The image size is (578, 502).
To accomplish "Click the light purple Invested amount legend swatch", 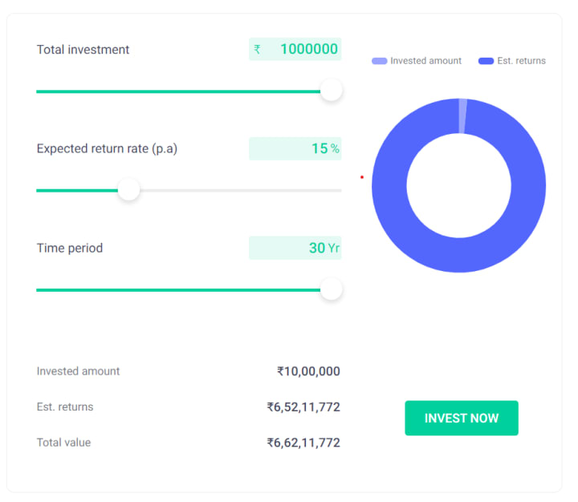I will tap(379, 61).
